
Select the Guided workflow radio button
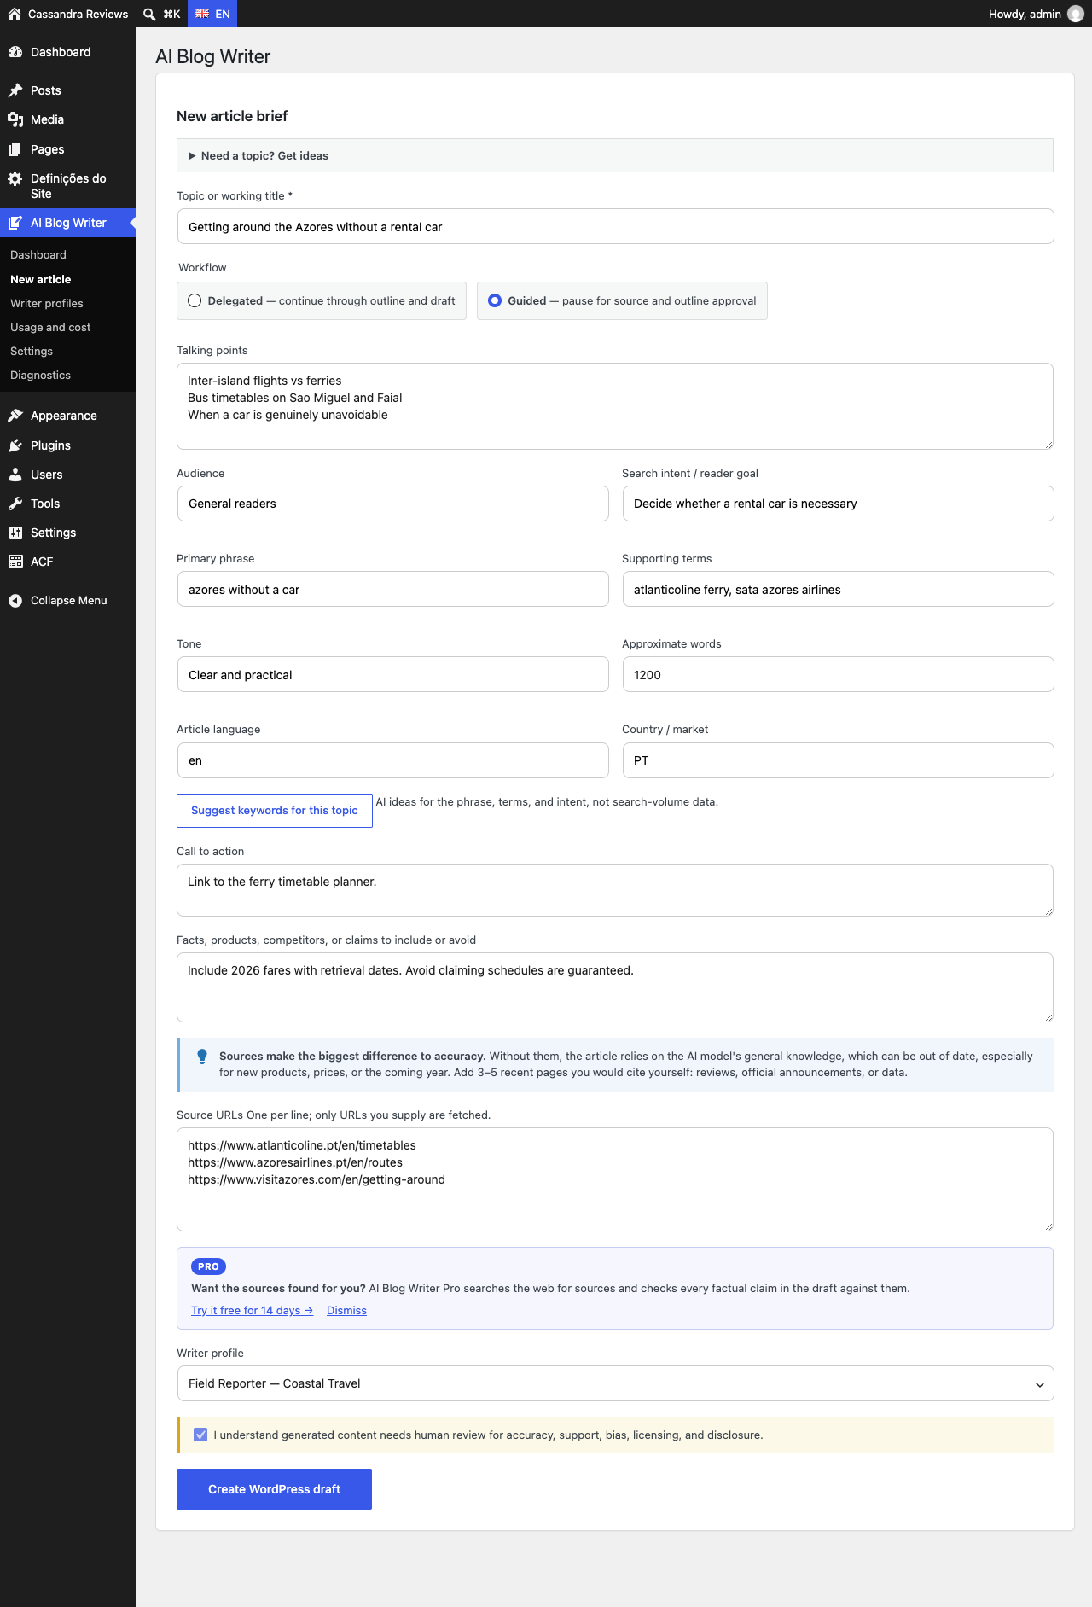pos(495,300)
